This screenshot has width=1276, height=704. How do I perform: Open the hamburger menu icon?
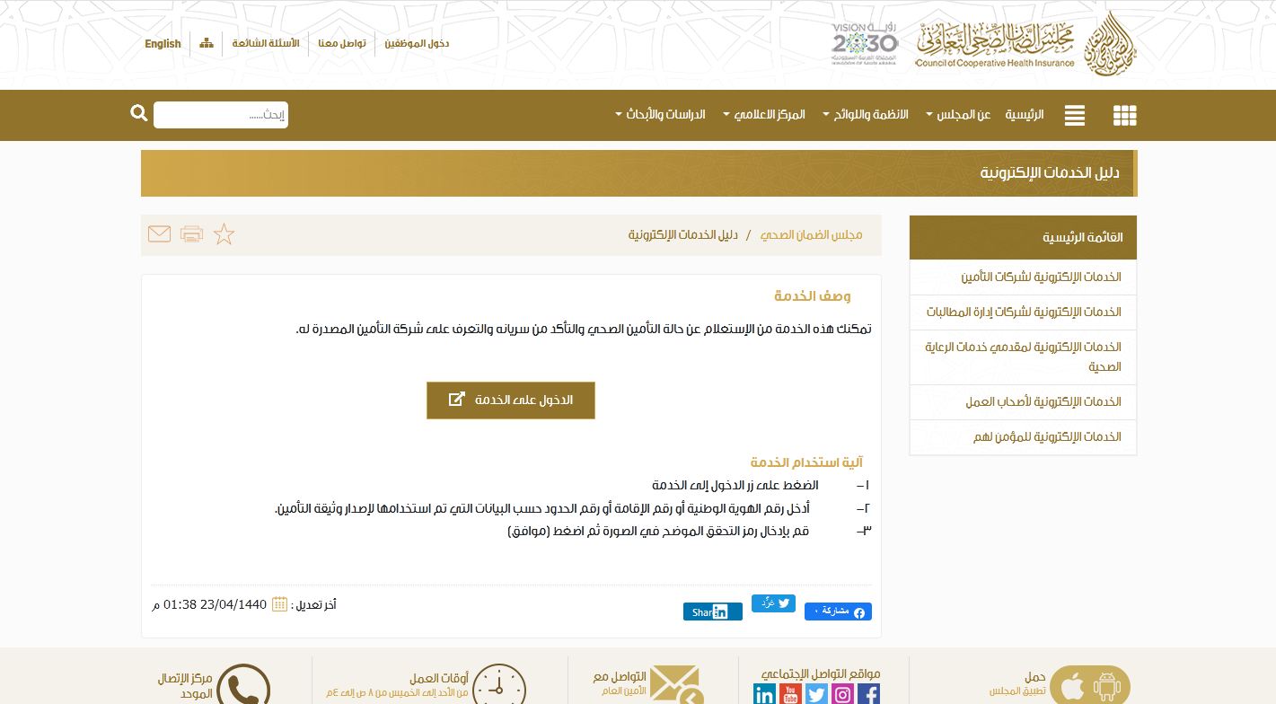(x=1074, y=115)
